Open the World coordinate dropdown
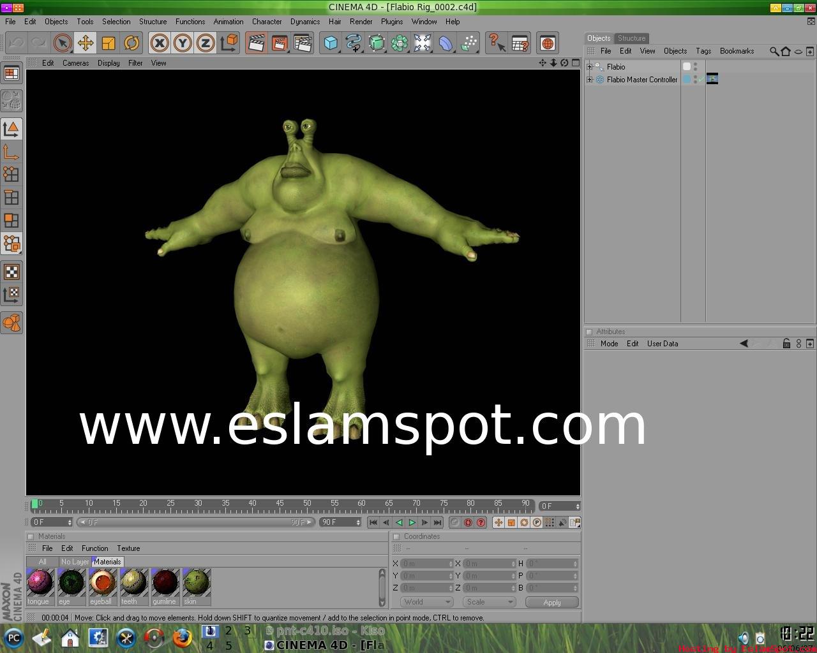This screenshot has width=817, height=653. (426, 602)
